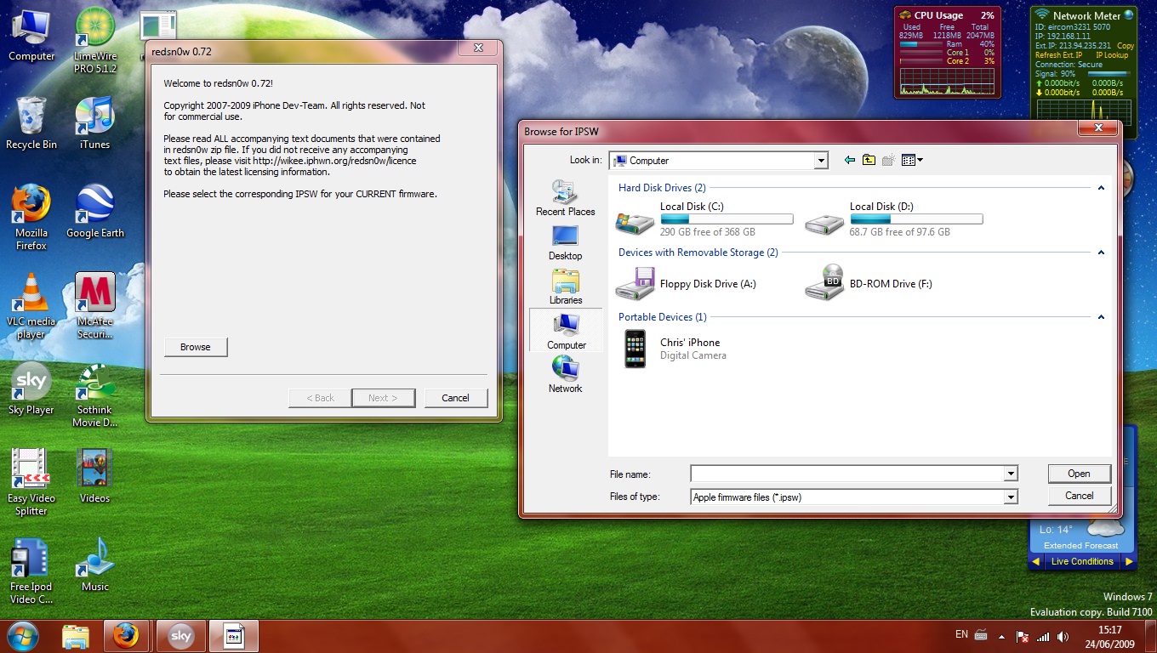Viewport: 1157px width, 653px height.
Task: Select Local Disk (C:) drive
Action: (704, 219)
